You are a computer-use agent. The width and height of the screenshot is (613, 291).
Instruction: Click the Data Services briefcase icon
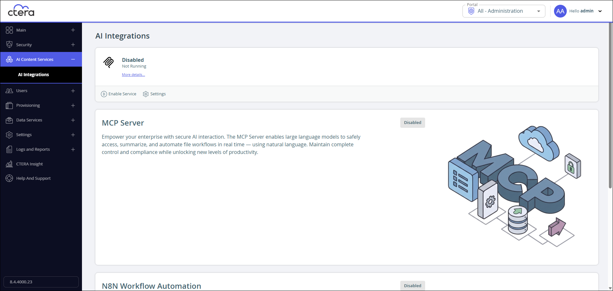pyautogui.click(x=9, y=120)
